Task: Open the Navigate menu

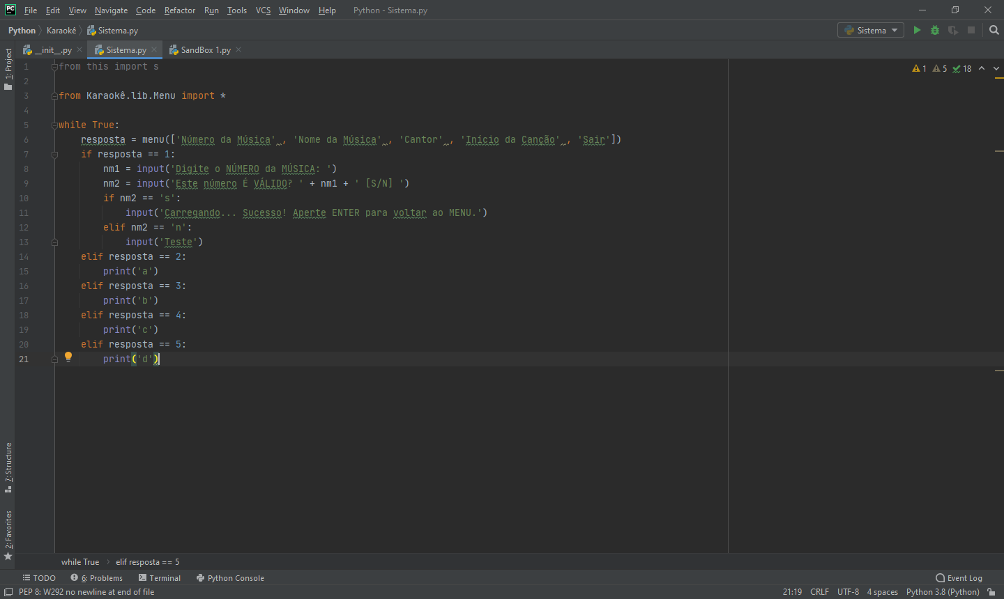Action: pos(112,10)
